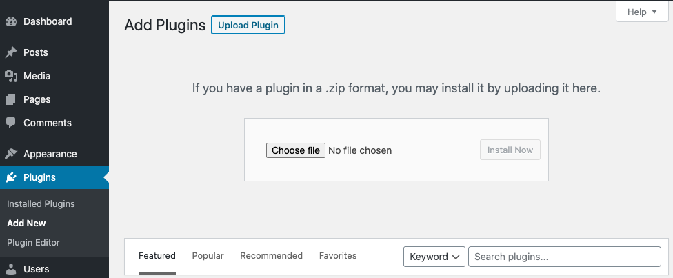The image size is (673, 278).
Task: Click the Plugins plug icon
Action: point(11,177)
